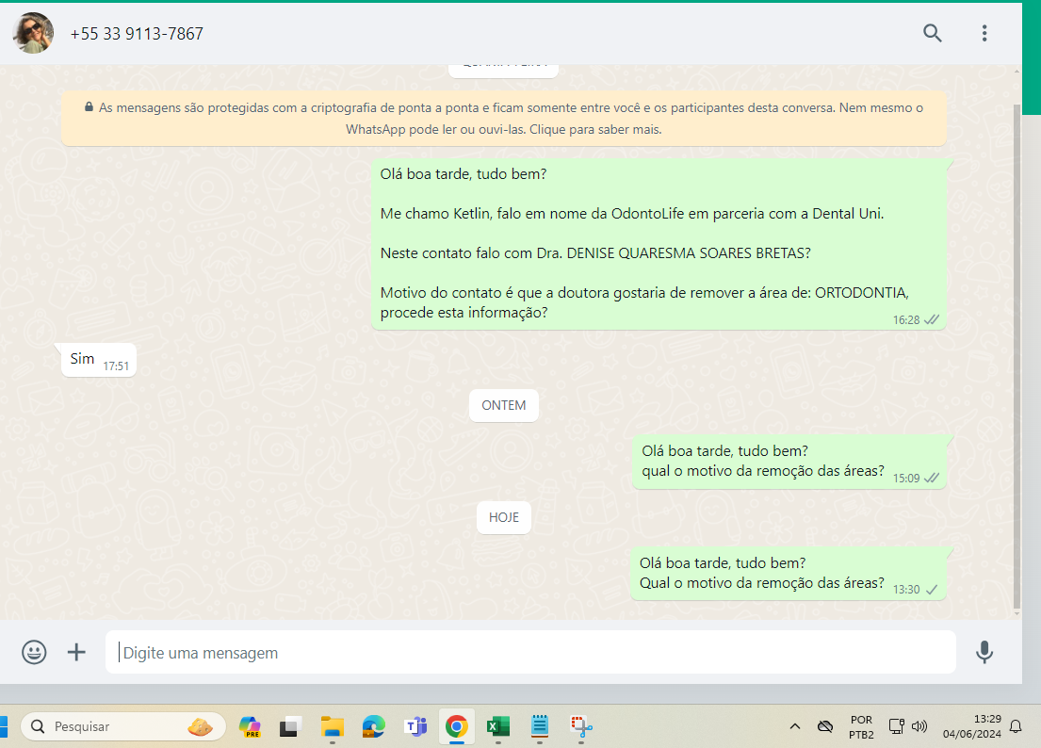Screen dimensions: 1041x748
Task: Expand hidden system tray icons chevron
Action: (795, 726)
